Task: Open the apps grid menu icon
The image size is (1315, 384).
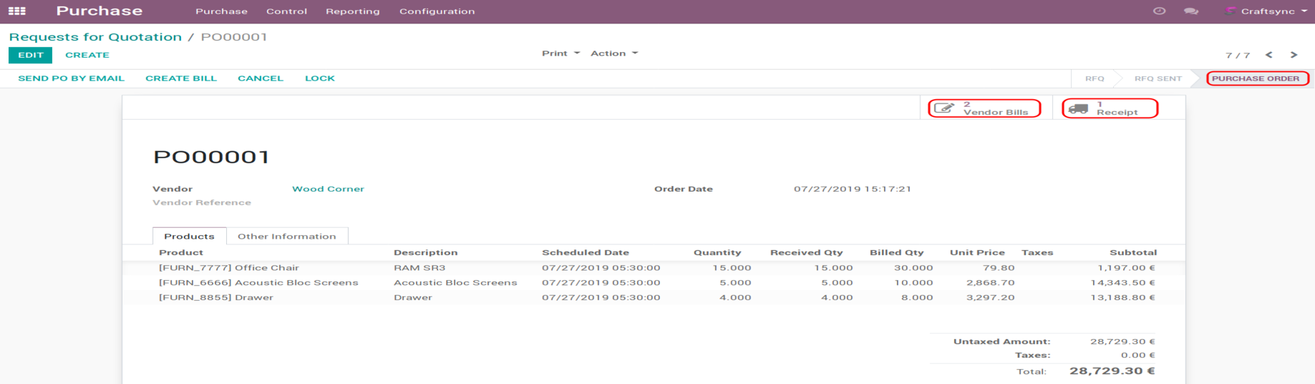Action: click(17, 11)
